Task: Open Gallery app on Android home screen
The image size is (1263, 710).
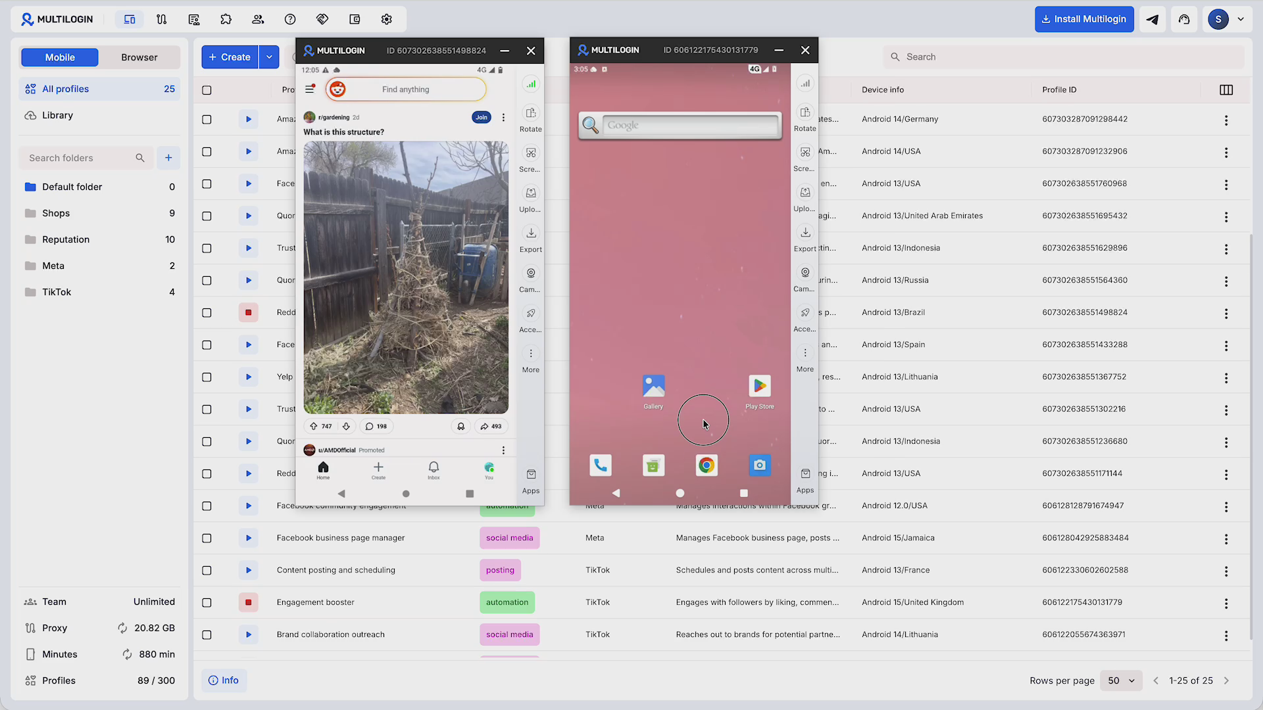Action: click(x=653, y=387)
